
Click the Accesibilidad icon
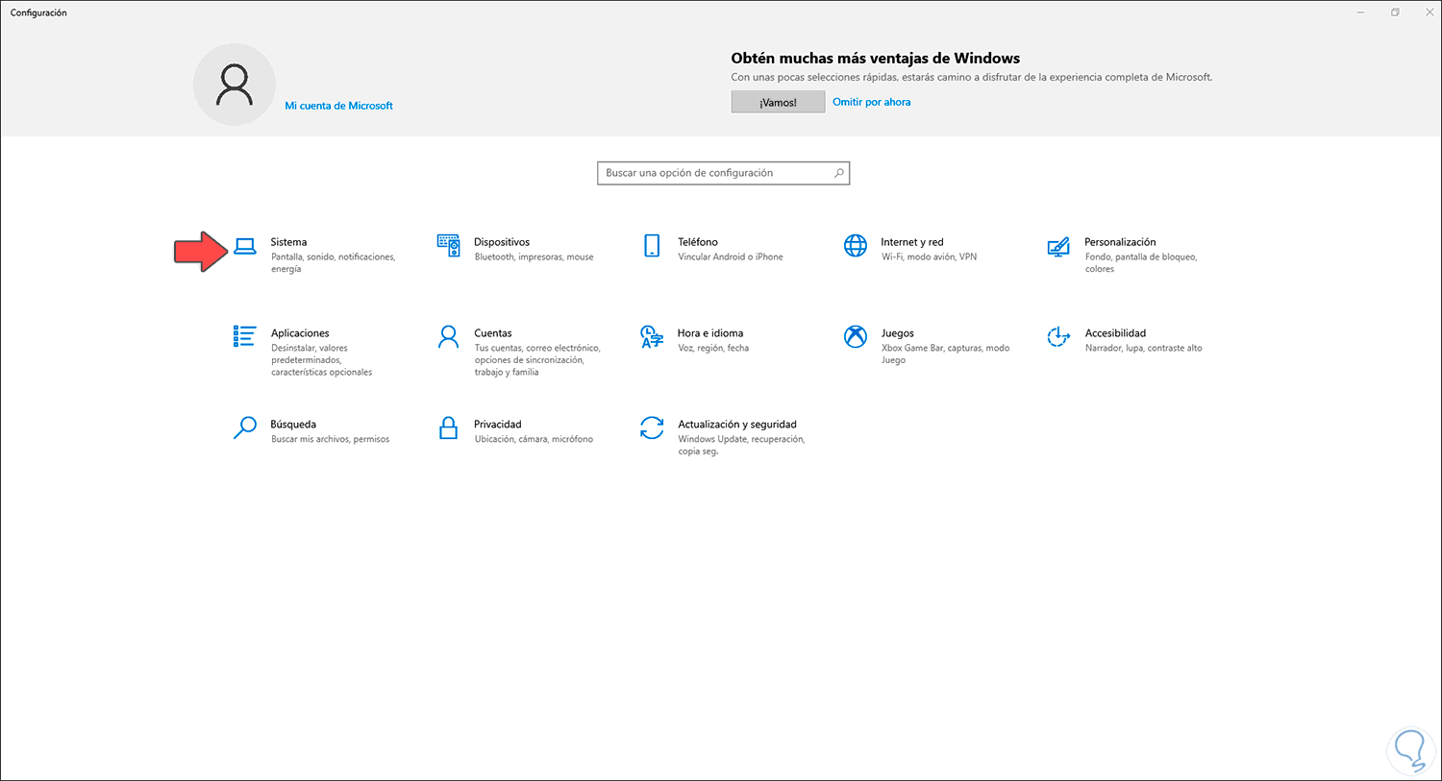(1058, 336)
